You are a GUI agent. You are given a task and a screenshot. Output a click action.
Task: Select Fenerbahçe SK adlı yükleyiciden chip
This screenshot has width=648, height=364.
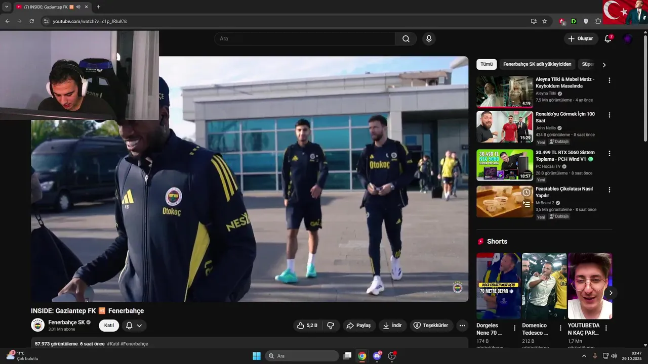[x=537, y=64]
